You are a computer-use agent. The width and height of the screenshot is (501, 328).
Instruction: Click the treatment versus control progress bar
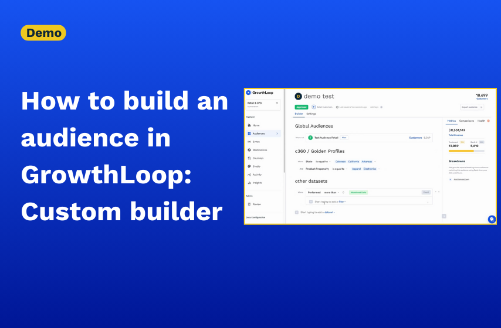[466, 151]
